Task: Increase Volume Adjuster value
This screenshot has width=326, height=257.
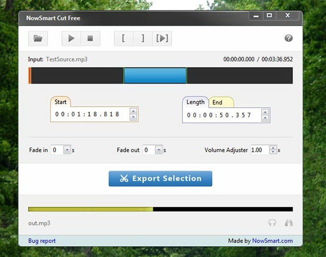Action: point(273,148)
